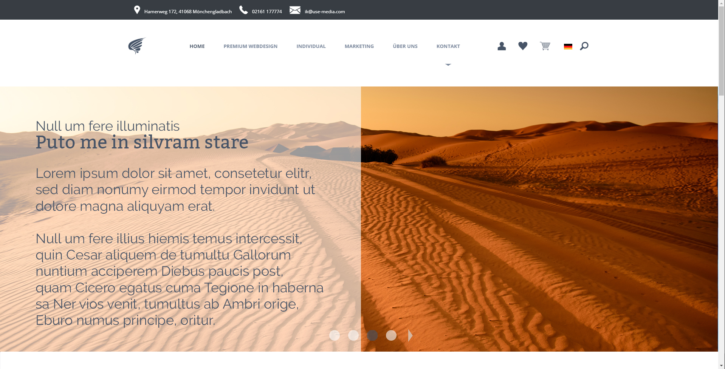Click scrollbar down arrow
The image size is (725, 369).
click(x=722, y=366)
